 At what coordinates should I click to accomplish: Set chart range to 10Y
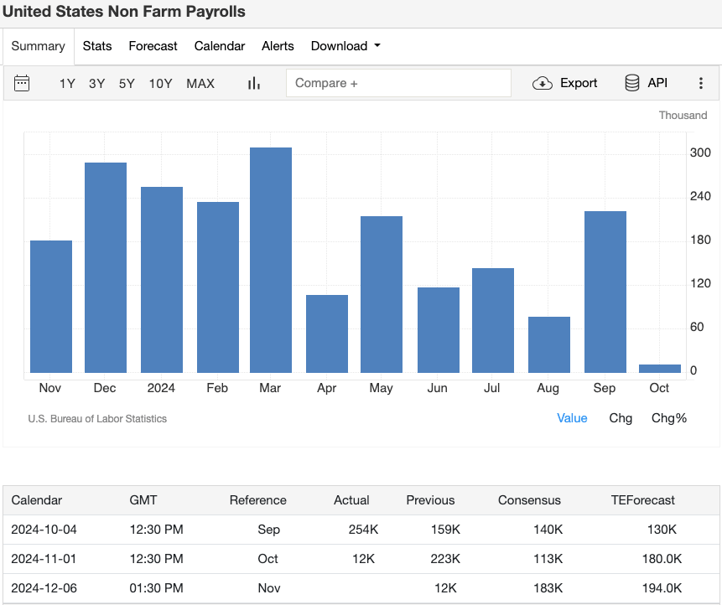(x=160, y=83)
